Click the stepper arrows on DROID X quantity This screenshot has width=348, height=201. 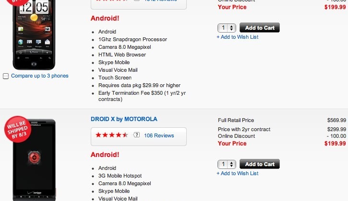[231, 164]
